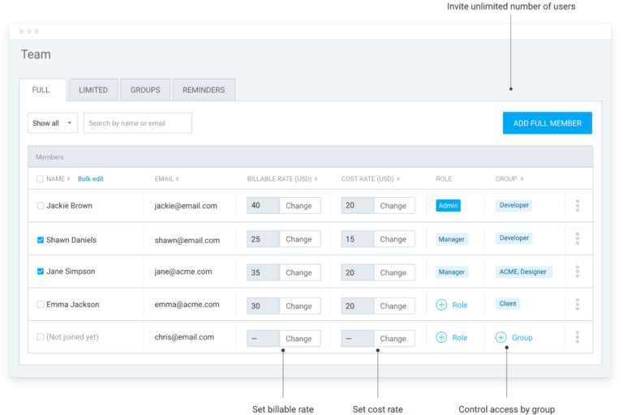Open the three-dot menu for Emma Jackson
The image size is (623, 415).
(x=577, y=305)
